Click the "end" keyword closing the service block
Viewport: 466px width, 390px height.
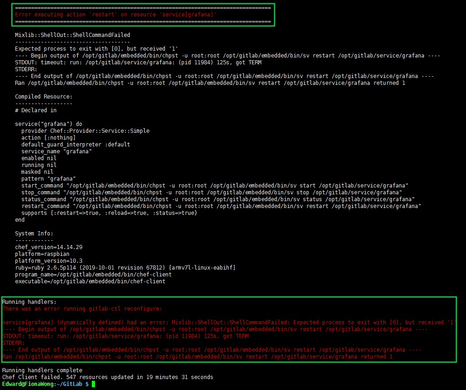(x=20, y=220)
